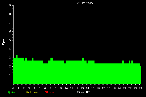Click the 12 hour label on time axis

coord(77,88)
